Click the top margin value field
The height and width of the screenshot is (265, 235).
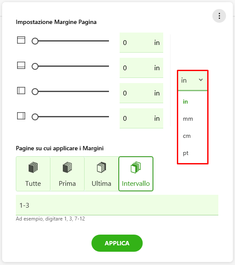(x=141, y=42)
